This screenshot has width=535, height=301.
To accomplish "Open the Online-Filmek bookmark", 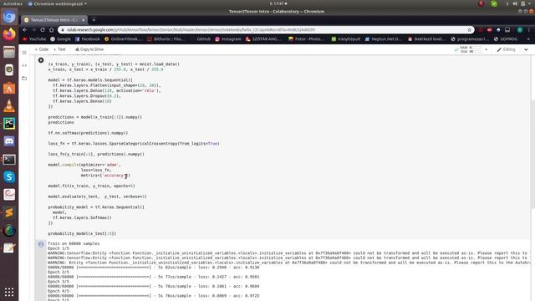I will [124, 39].
